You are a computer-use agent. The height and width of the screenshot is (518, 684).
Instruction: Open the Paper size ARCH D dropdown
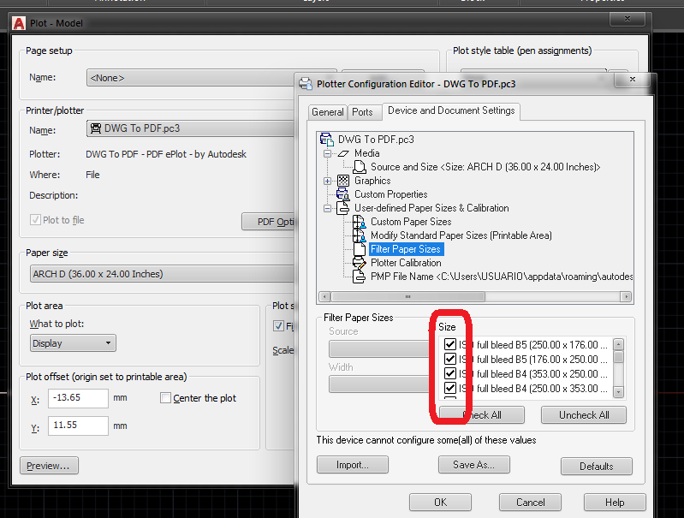point(163,274)
